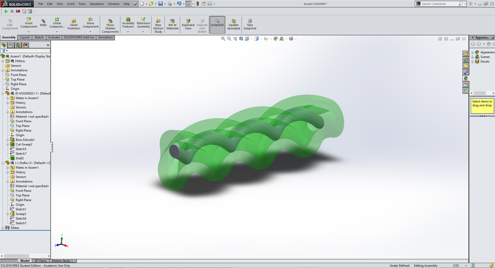Switch to the 3D Views tab
Viewport: 495px width, 268px height.
pos(41,261)
